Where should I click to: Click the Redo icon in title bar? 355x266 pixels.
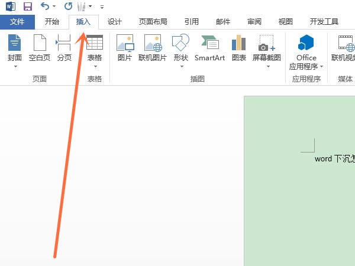[68, 7]
